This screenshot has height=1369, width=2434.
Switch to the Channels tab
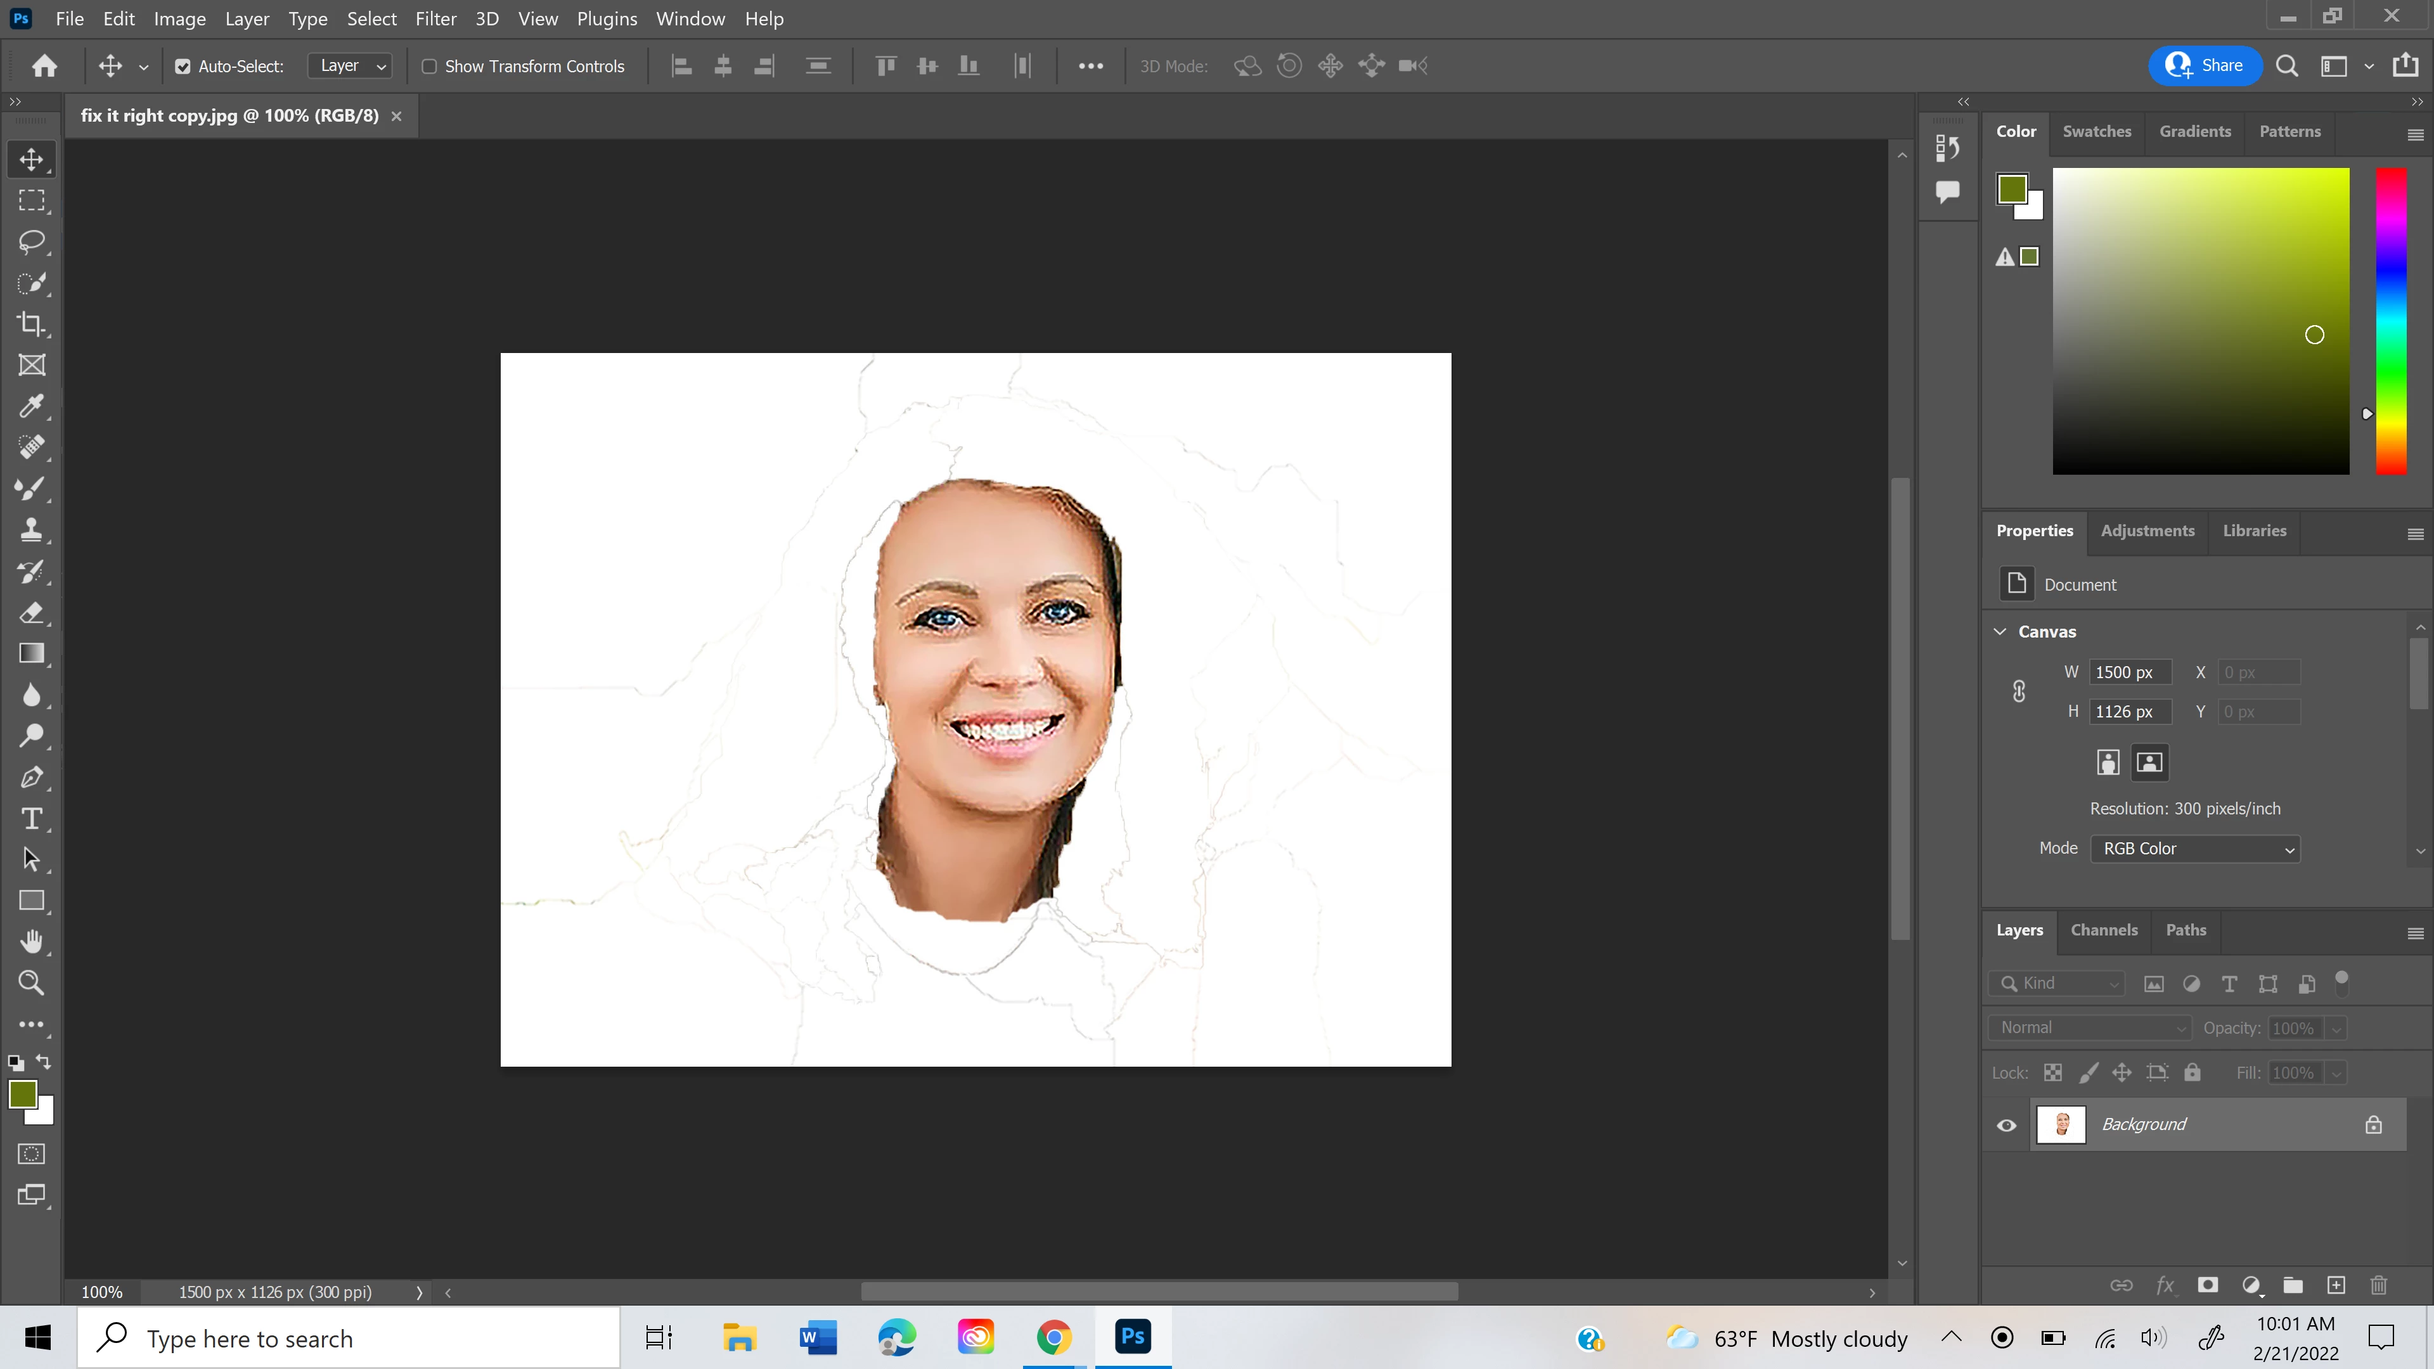(2103, 930)
